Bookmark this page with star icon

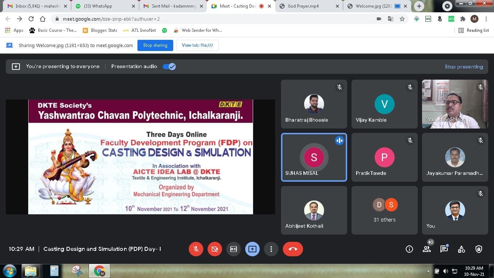[x=402, y=19]
